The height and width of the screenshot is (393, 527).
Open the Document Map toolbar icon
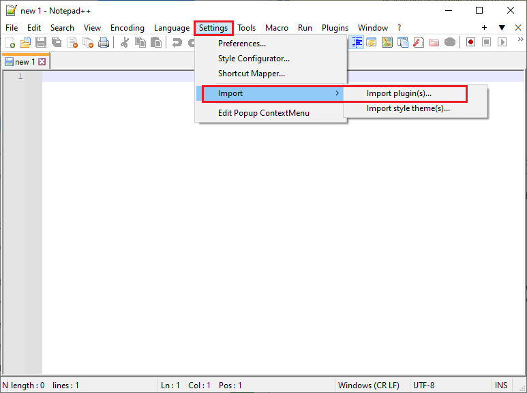(x=387, y=42)
